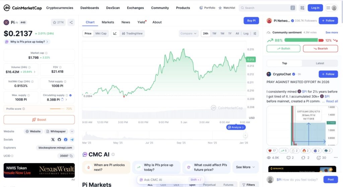Switch to the line chart type icon
This screenshot has height=187, width=343.
pos(115,33)
